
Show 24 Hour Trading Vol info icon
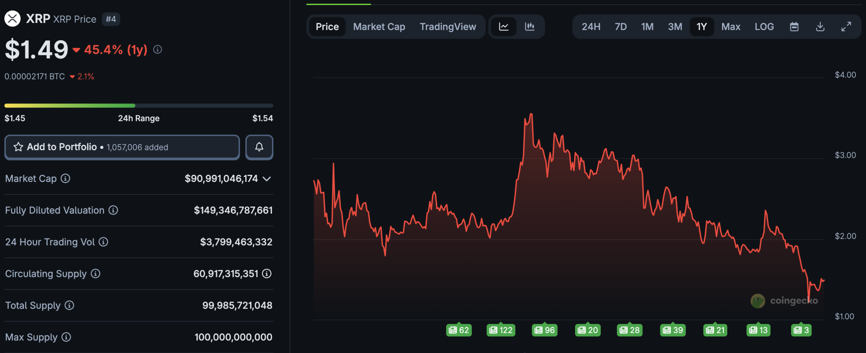(x=104, y=242)
